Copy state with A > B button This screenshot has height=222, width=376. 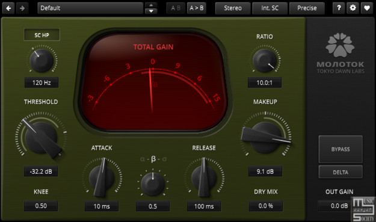196,8
